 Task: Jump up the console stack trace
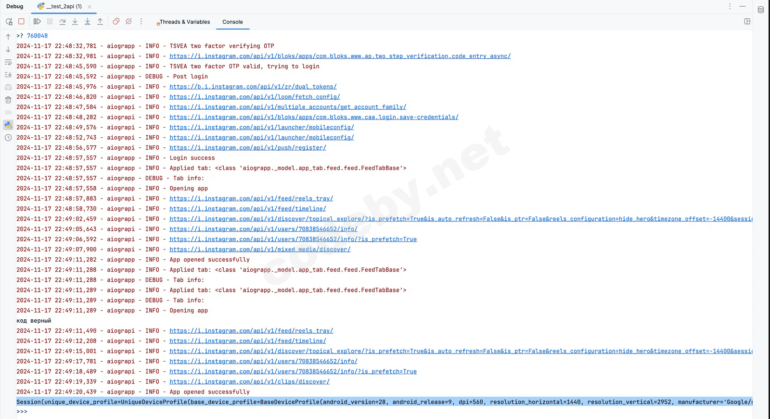[8, 37]
